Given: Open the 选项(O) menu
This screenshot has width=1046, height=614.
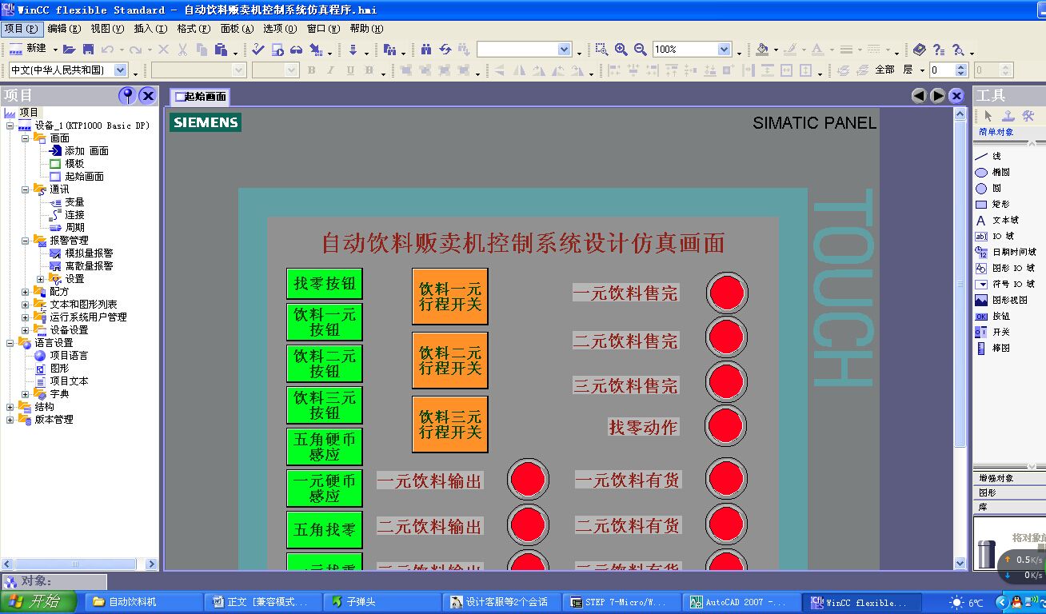Looking at the screenshot, I should coord(280,28).
